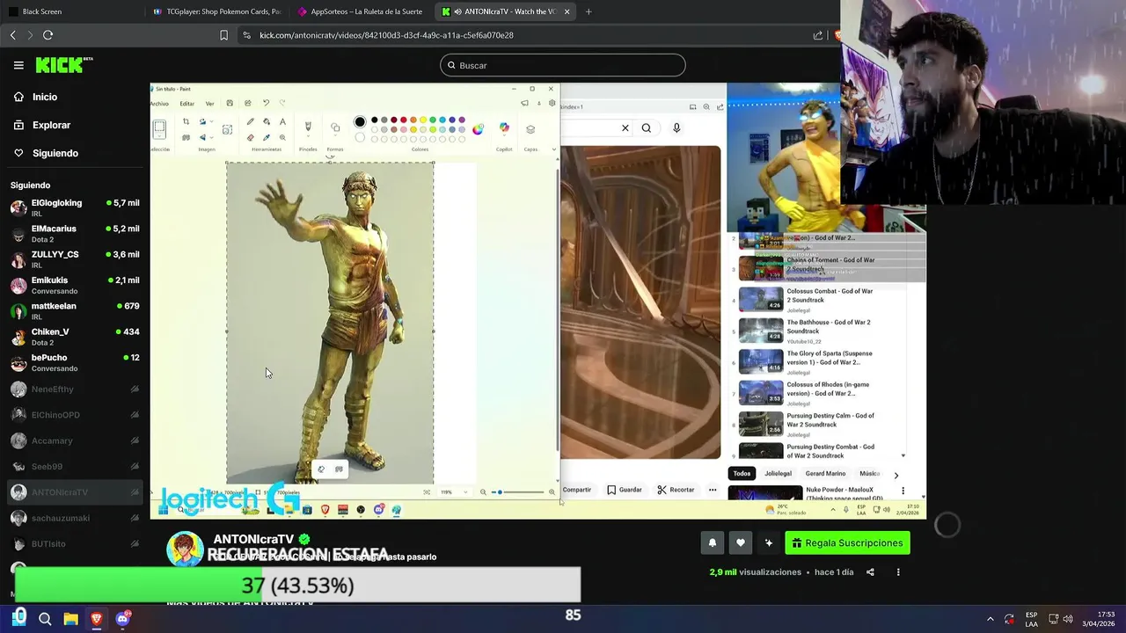
Task: Switch to AppSorteos browser tab
Action: click(361, 11)
